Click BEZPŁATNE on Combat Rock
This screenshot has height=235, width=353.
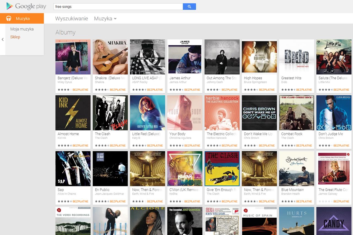pos(304,146)
